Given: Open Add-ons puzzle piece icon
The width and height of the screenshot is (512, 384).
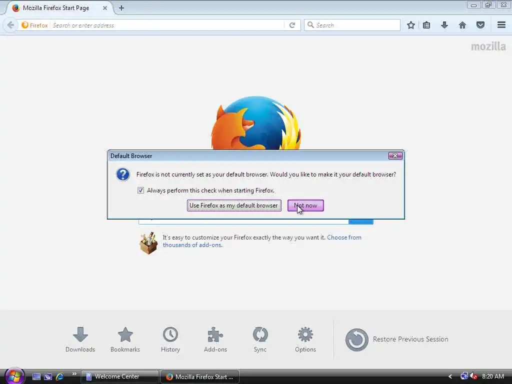Looking at the screenshot, I should click(215, 339).
